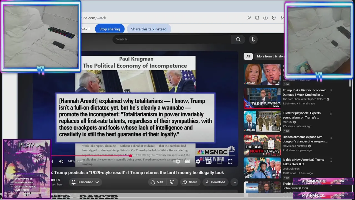Open "'Dictator playbook': Experts sound alarm" title
The height and width of the screenshot is (200, 355).
point(301,115)
